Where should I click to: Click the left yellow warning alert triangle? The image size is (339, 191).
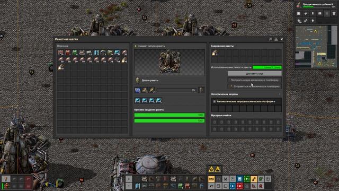pos(211,169)
